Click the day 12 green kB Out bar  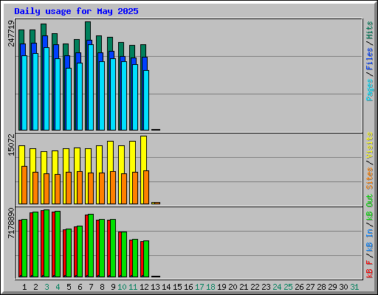point(146,259)
